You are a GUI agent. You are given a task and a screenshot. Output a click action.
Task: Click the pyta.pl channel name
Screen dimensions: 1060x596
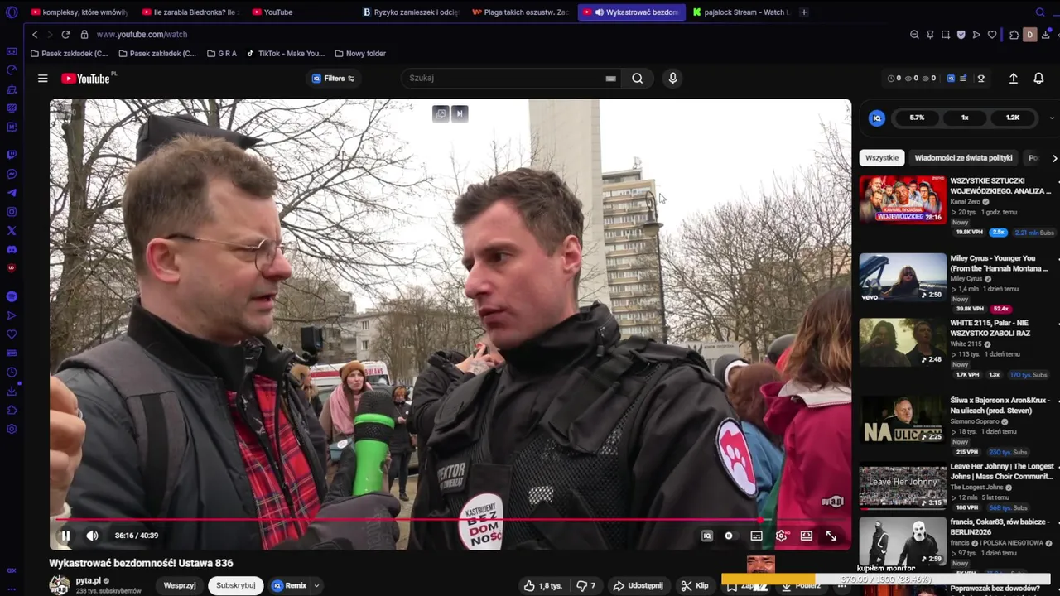pos(89,580)
